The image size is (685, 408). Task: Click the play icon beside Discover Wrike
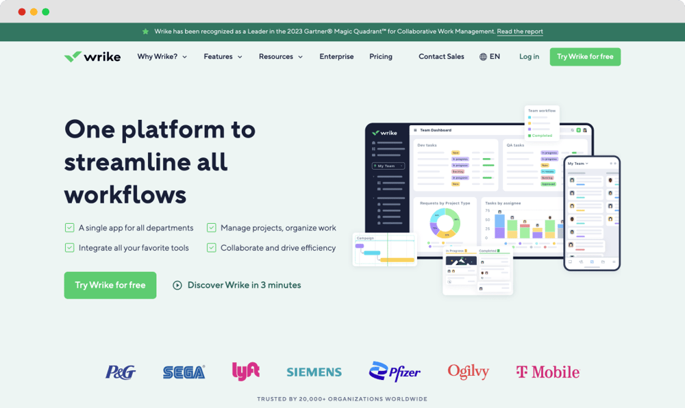pos(177,285)
